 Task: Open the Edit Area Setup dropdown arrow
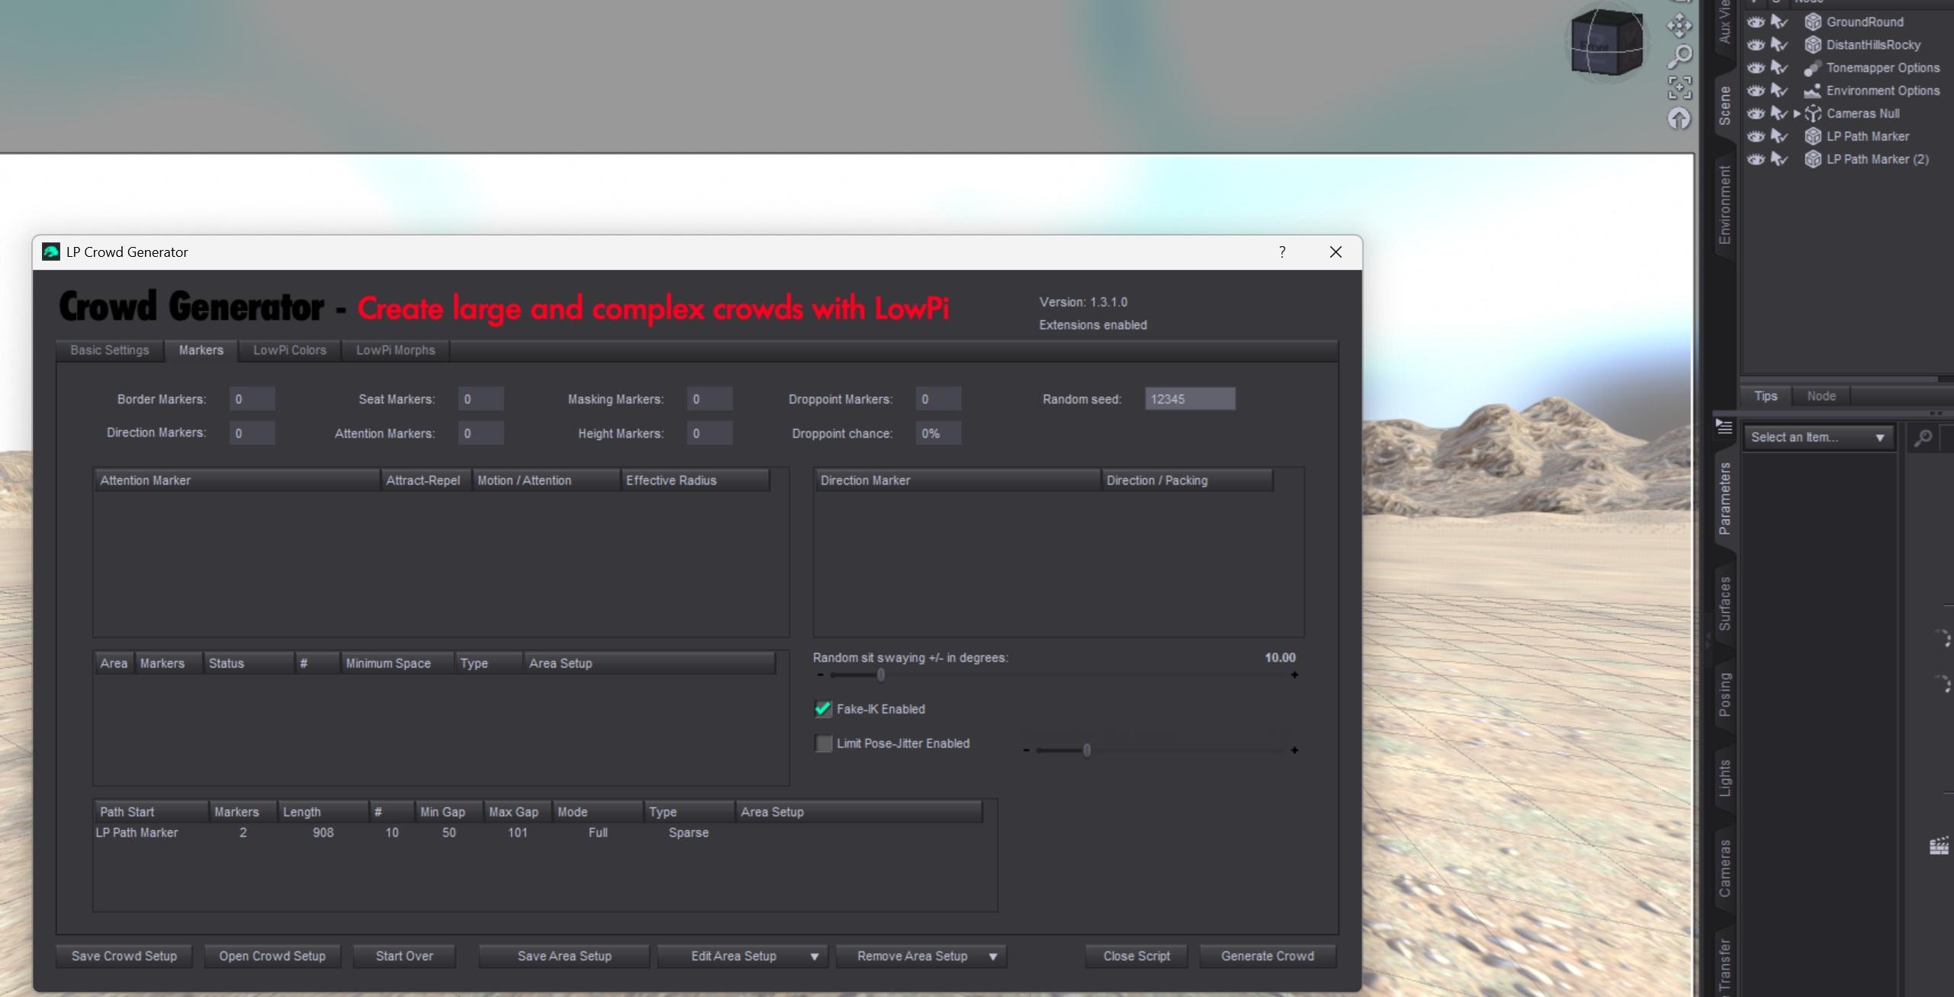pos(814,957)
